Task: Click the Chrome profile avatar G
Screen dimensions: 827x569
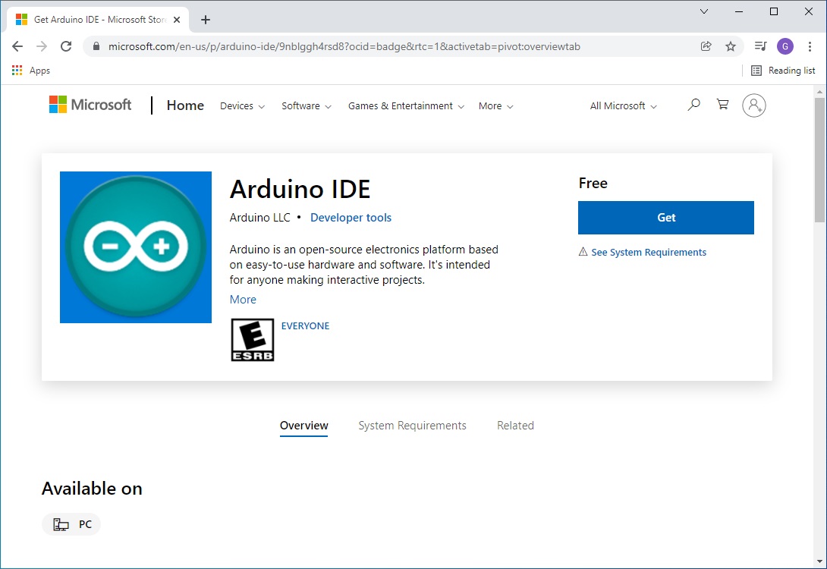Action: coord(785,46)
